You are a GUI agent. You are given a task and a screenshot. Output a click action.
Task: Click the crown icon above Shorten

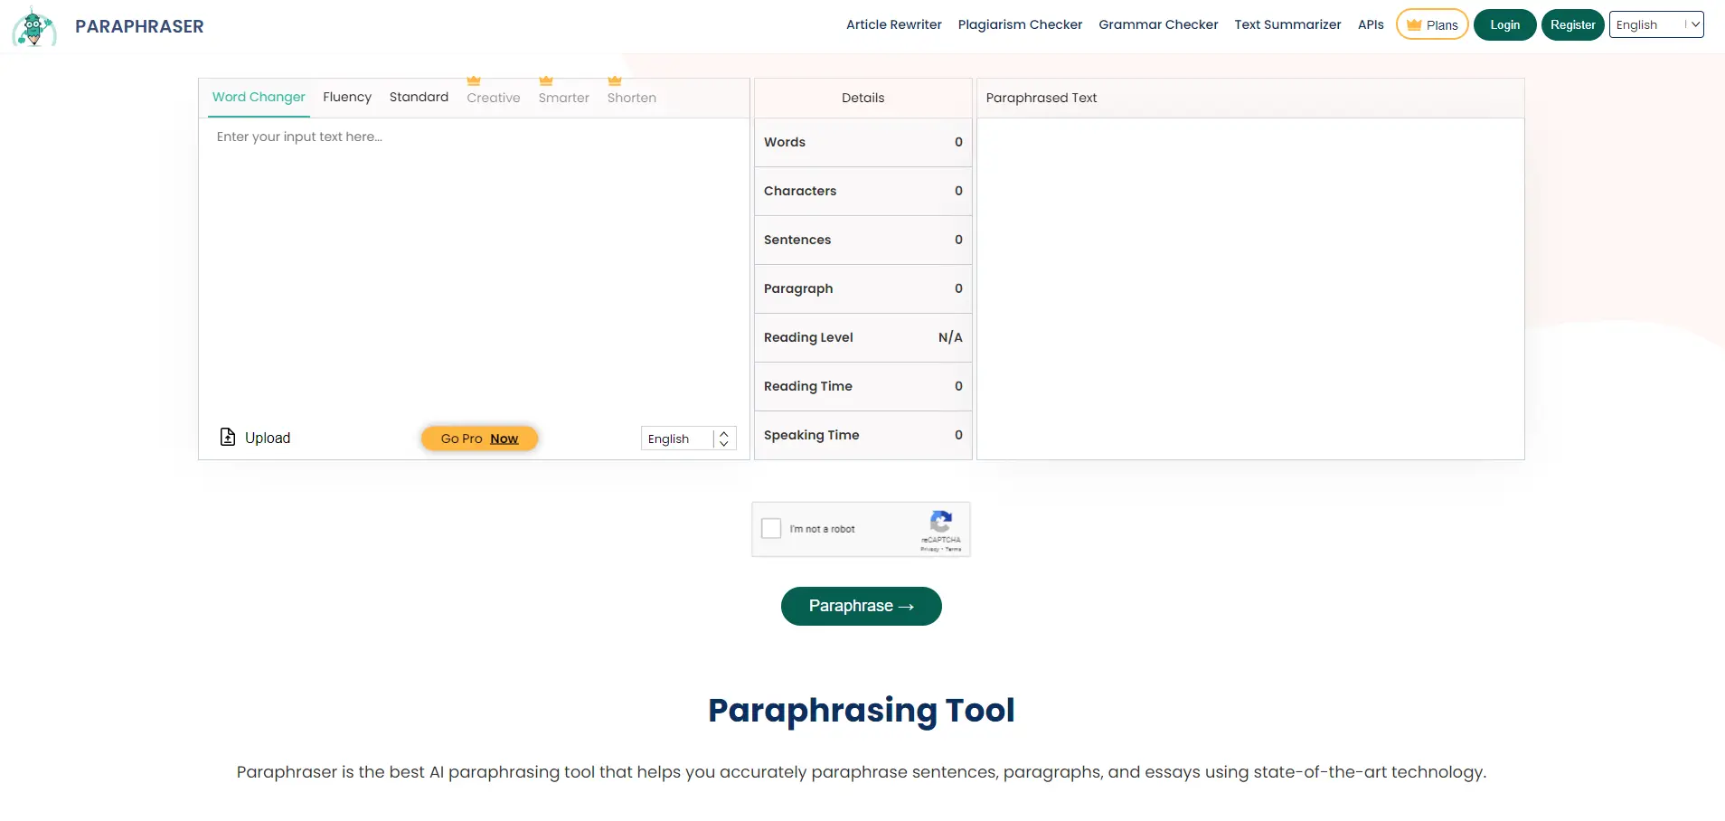coord(615,81)
